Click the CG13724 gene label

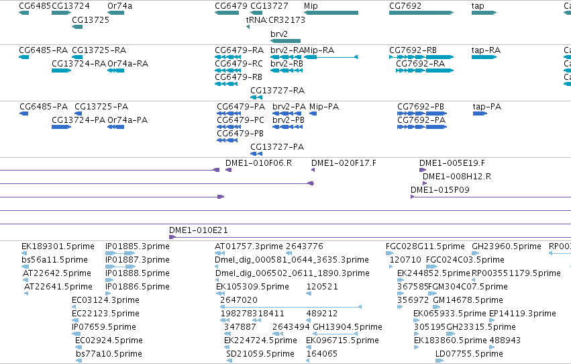click(x=70, y=6)
